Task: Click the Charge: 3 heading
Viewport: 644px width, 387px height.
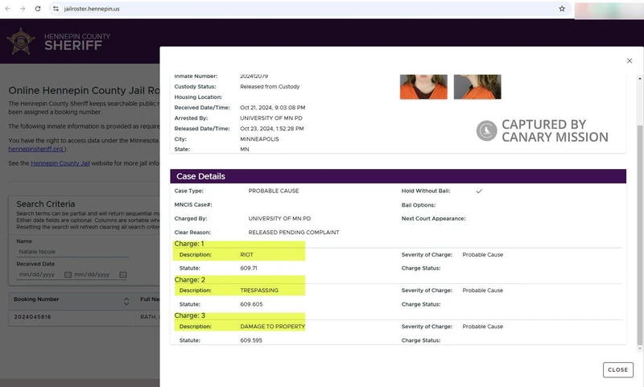Action: (189, 315)
